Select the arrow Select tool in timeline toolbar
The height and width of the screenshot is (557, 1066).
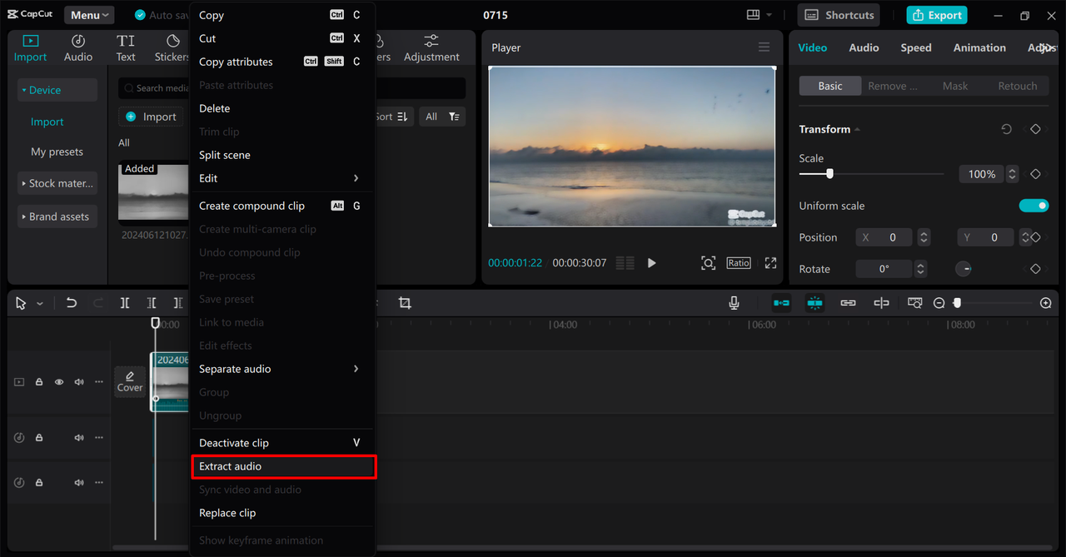tap(21, 303)
